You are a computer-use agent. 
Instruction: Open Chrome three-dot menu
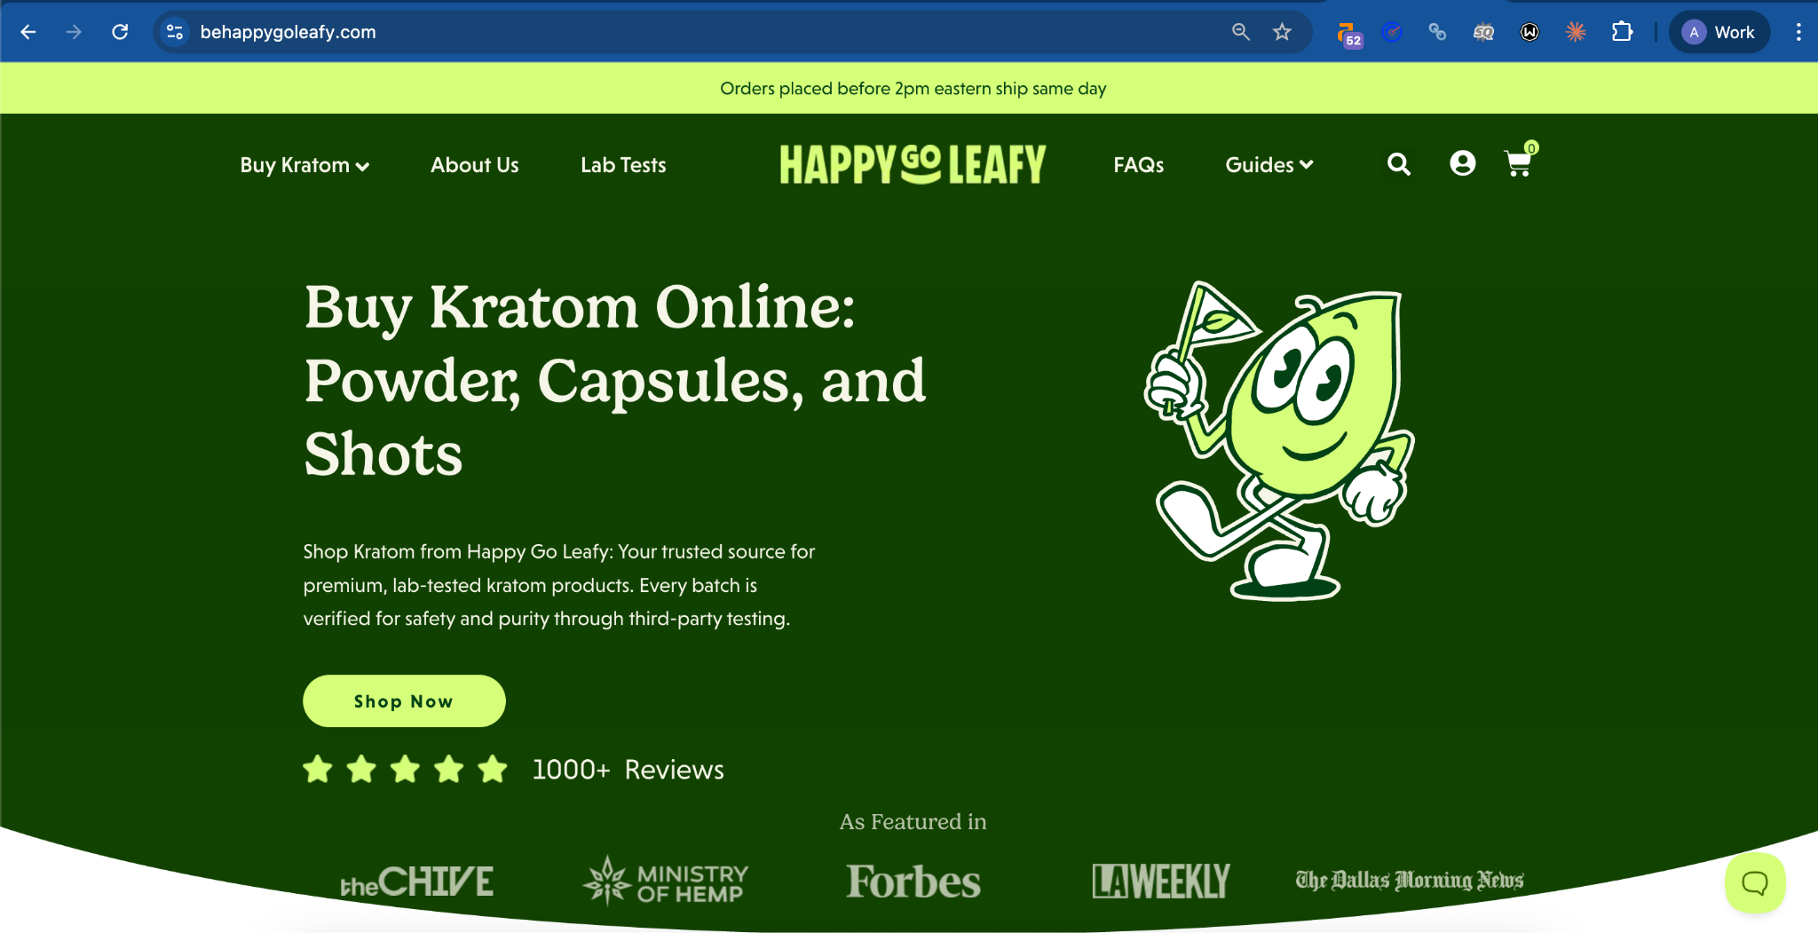point(1798,32)
